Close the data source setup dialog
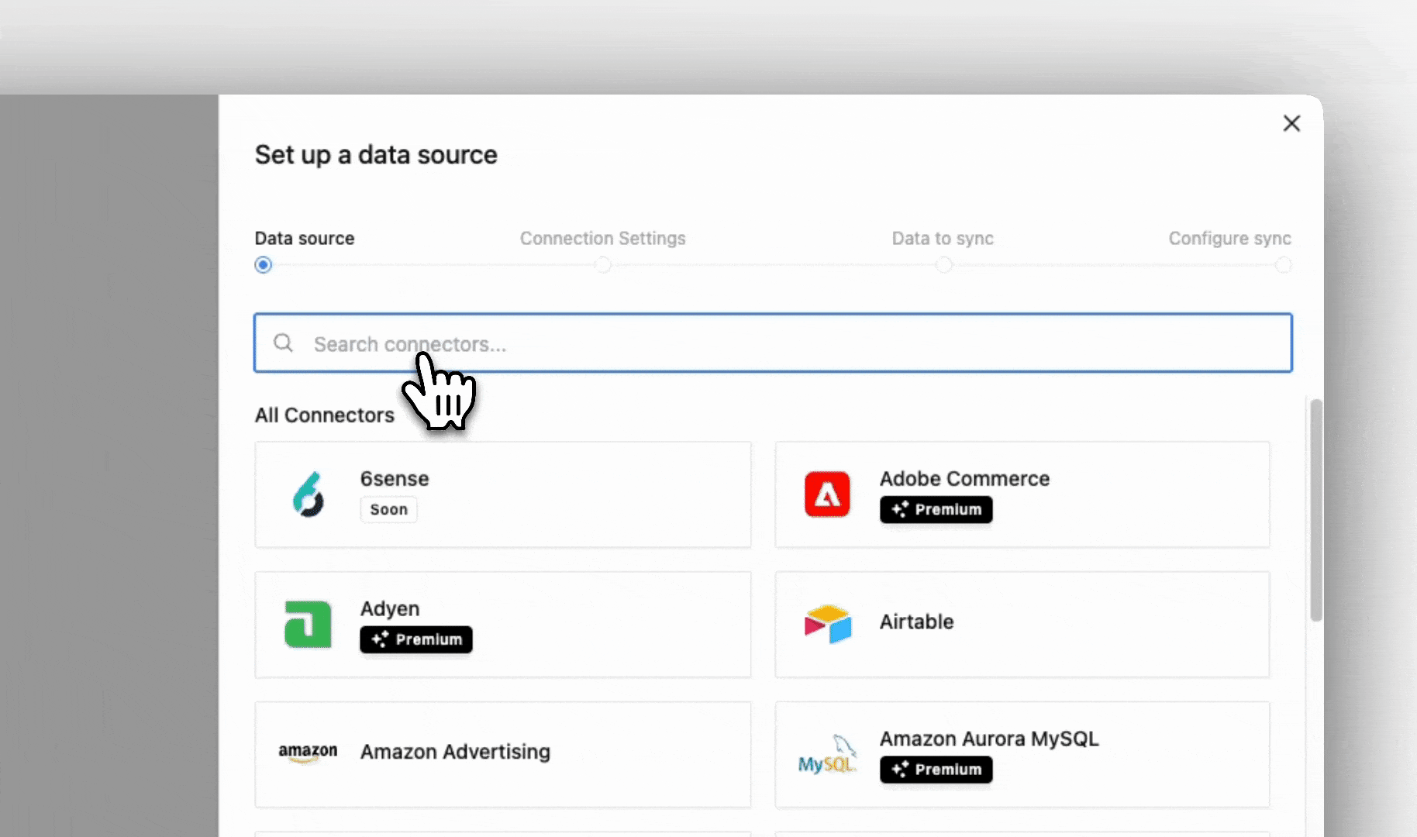The height and width of the screenshot is (837, 1417). [1291, 123]
